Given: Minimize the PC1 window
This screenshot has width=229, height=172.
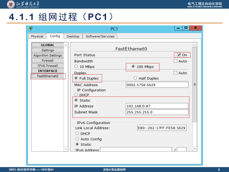Looking at the screenshot, I should tap(178, 28).
